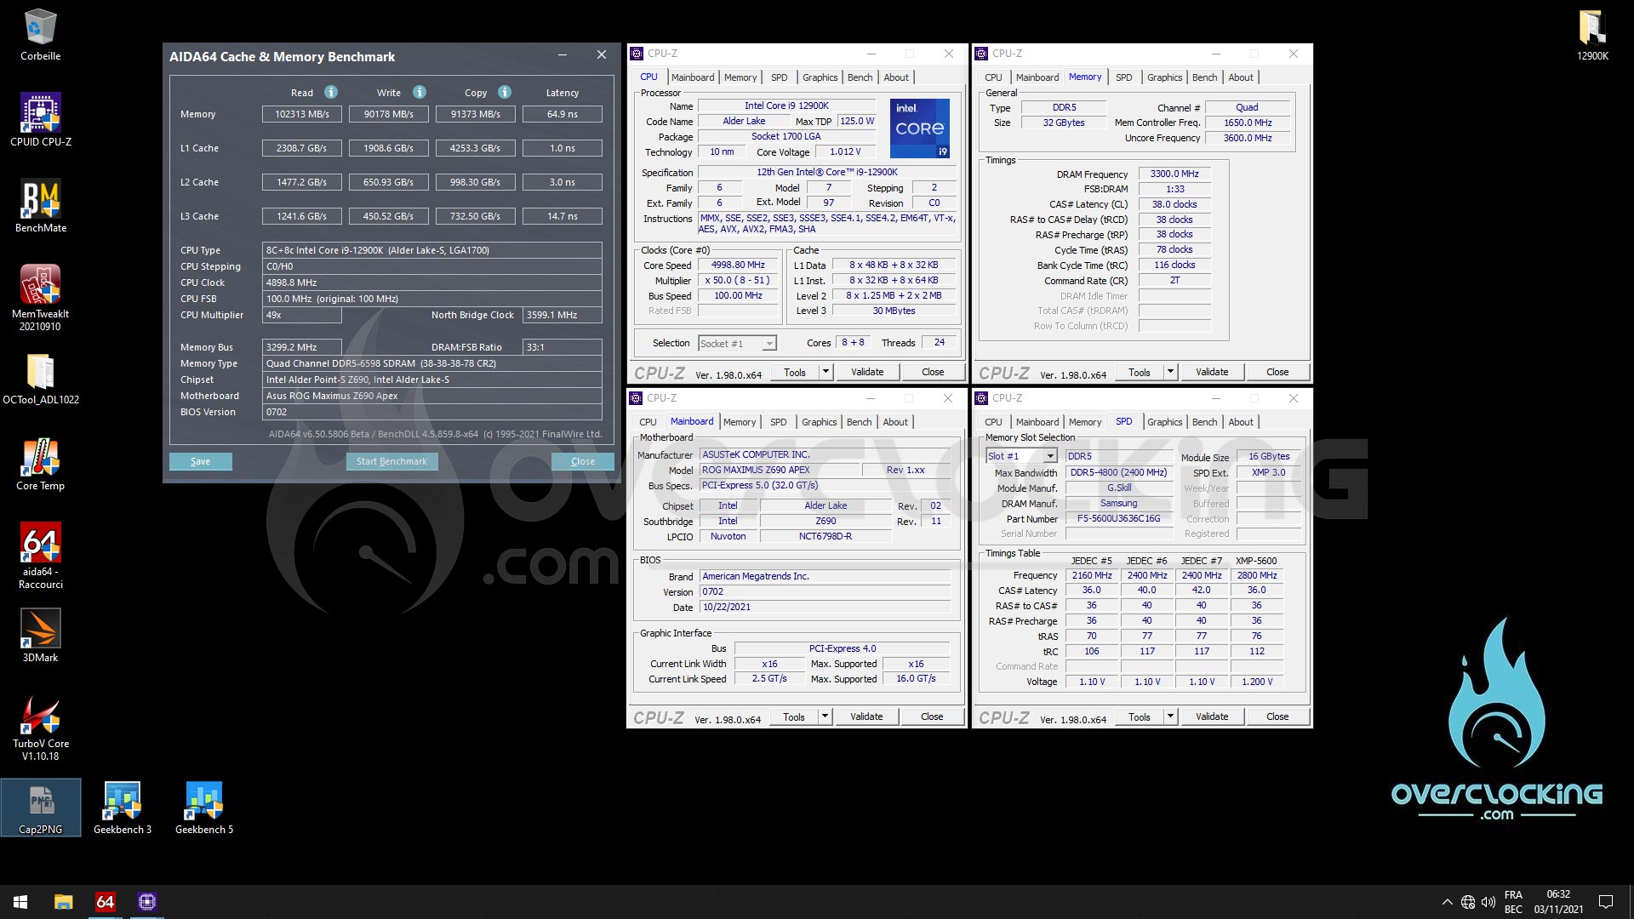This screenshot has height=919, width=1634.
Task: Open CPUID CPU-Z desktop shortcut
Action: (x=40, y=119)
